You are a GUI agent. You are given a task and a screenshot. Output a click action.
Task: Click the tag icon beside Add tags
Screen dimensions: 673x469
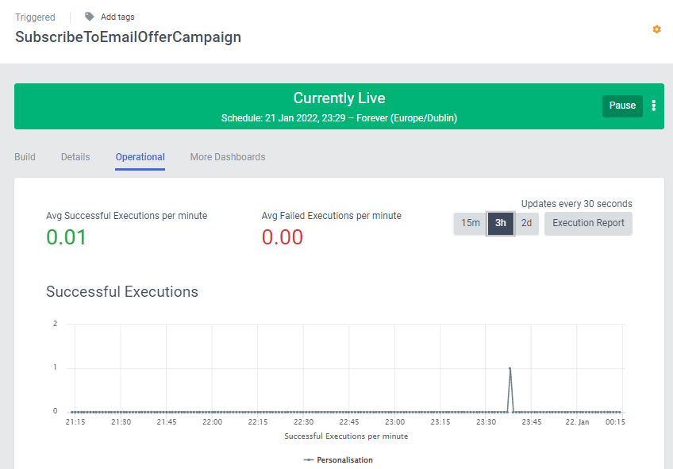coord(90,17)
